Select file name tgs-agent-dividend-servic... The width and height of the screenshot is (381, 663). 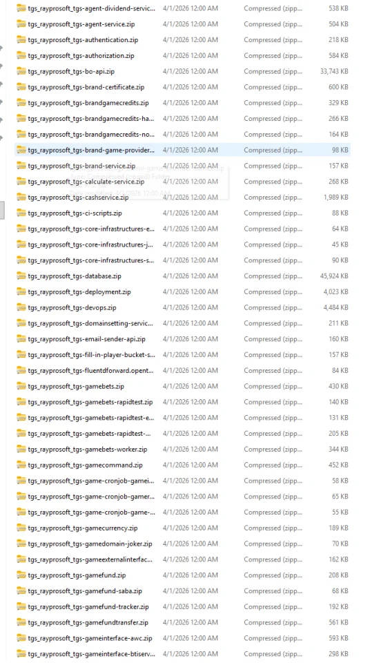coord(91,8)
